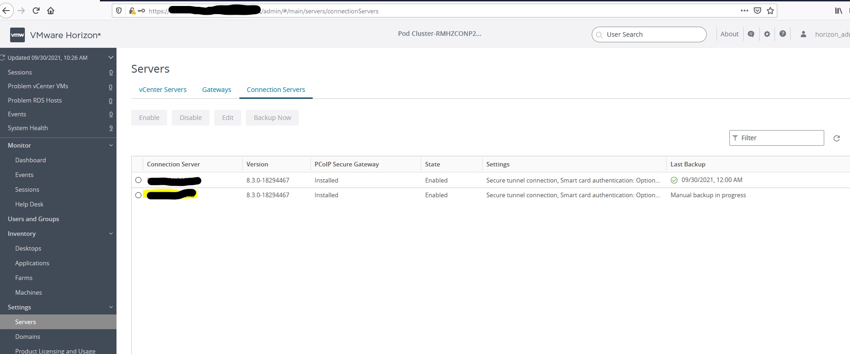This screenshot has height=354, width=850.
Task: Click the Edit button
Action: click(228, 118)
